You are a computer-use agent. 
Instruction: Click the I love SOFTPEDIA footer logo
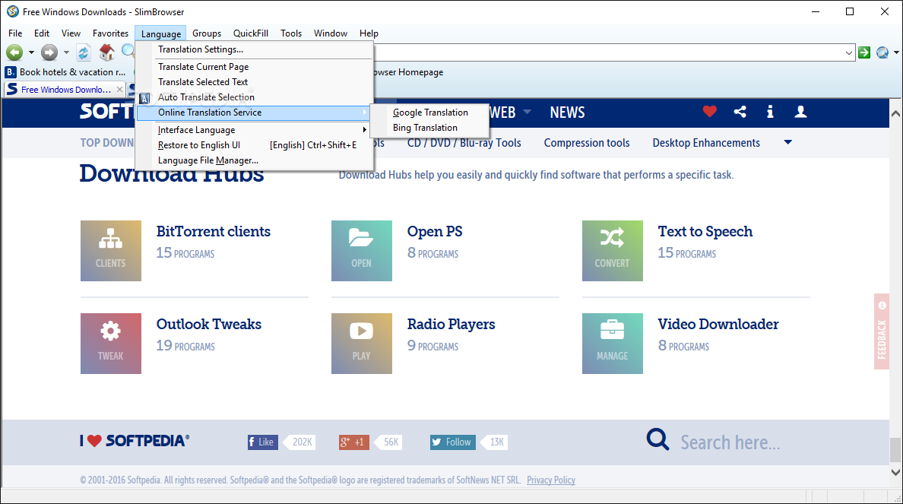pyautogui.click(x=135, y=441)
